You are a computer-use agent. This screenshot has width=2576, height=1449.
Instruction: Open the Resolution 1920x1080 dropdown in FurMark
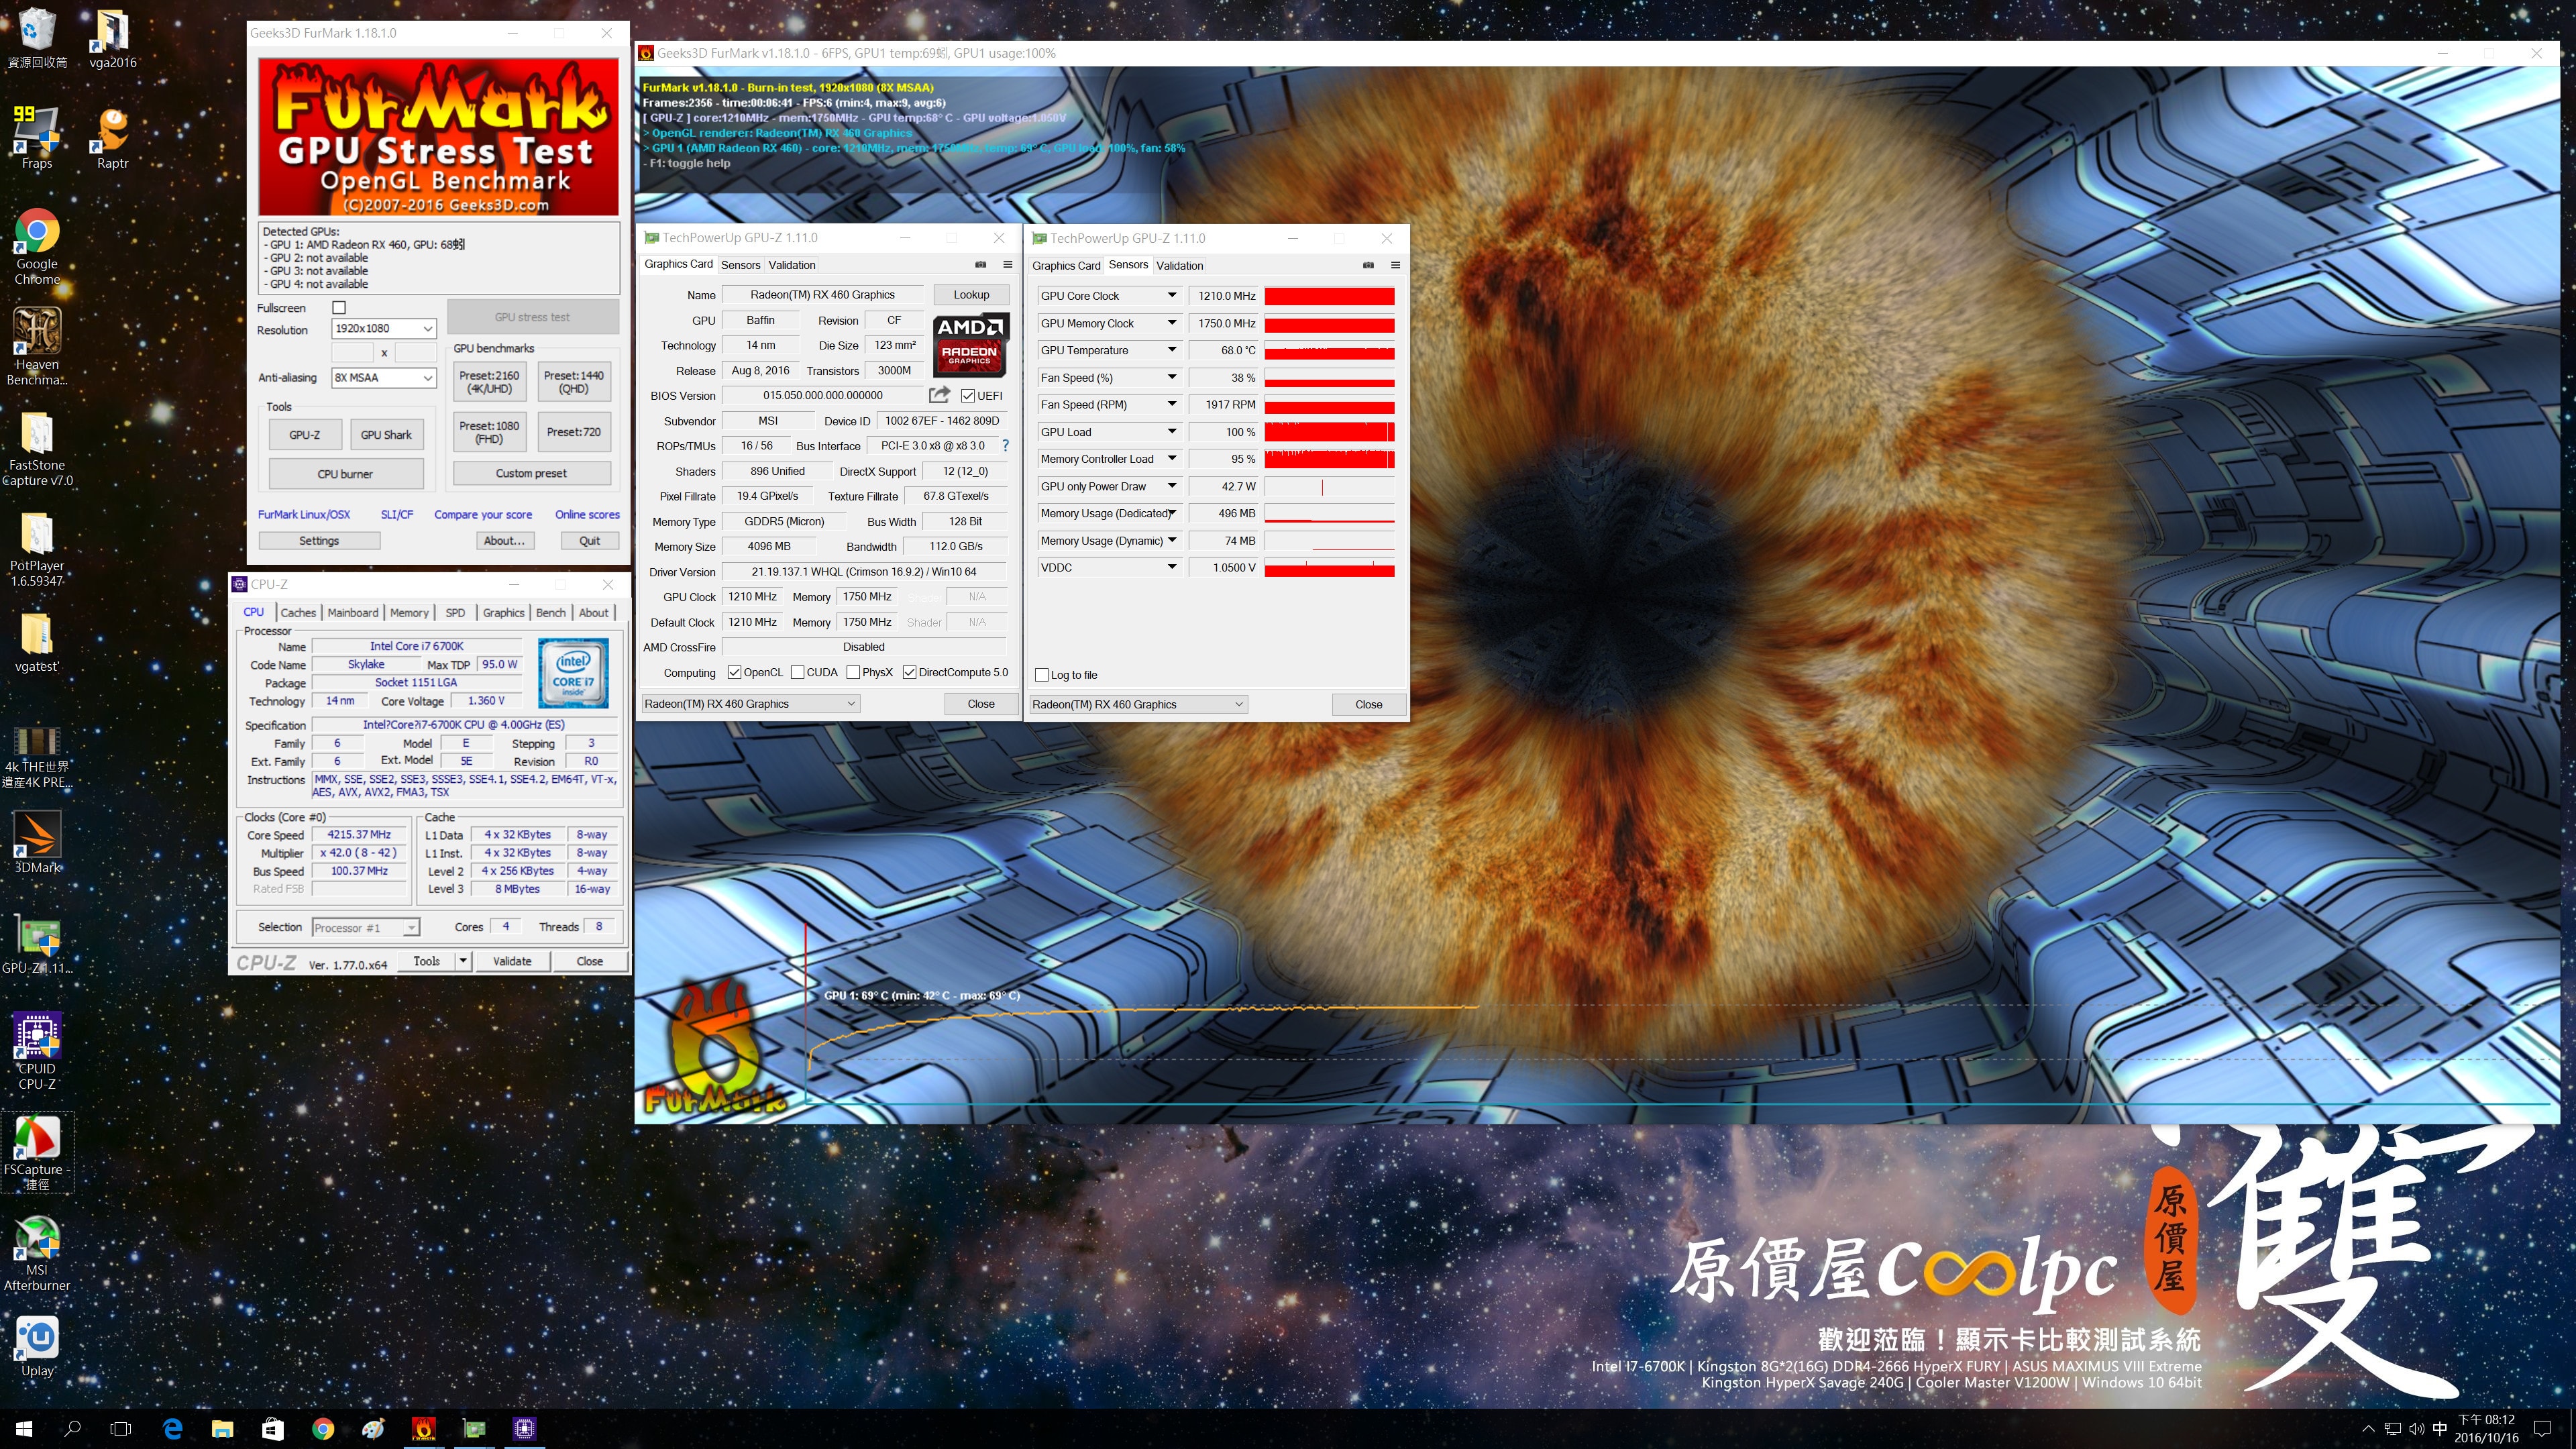coord(384,329)
